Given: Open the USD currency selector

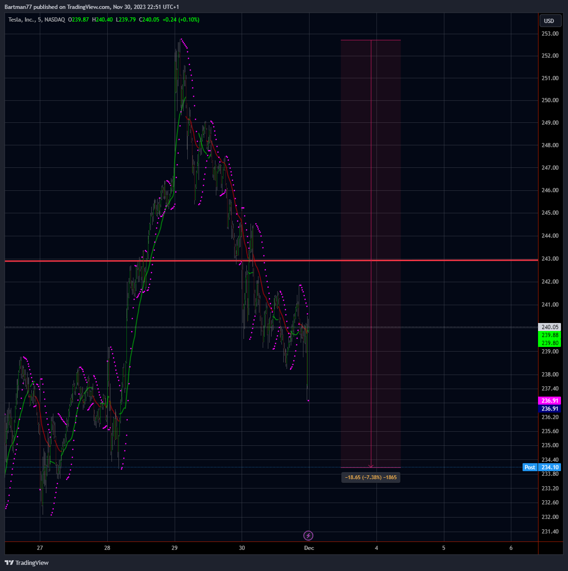Looking at the screenshot, I should pos(549,21).
